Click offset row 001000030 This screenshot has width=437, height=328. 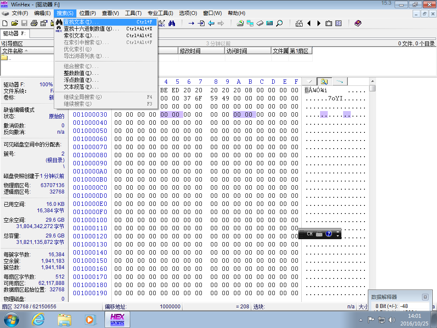[x=90, y=114]
